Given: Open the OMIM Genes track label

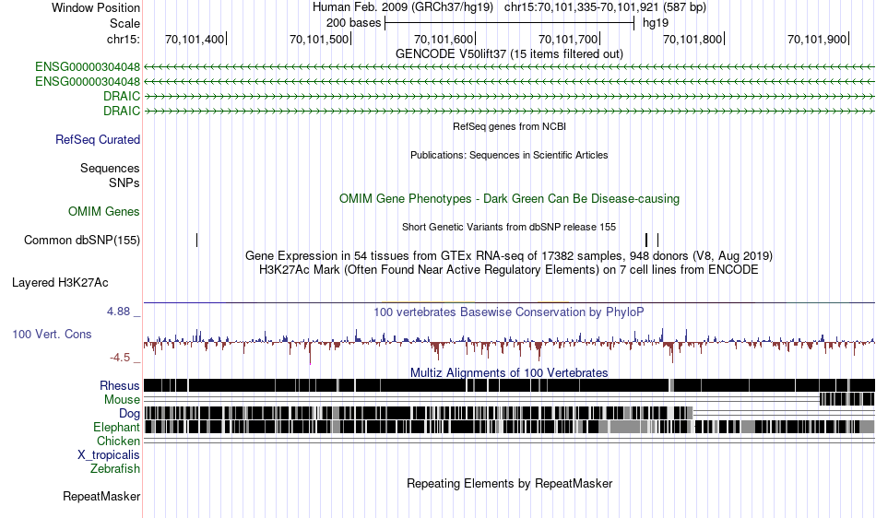Looking at the screenshot, I should (x=103, y=212).
